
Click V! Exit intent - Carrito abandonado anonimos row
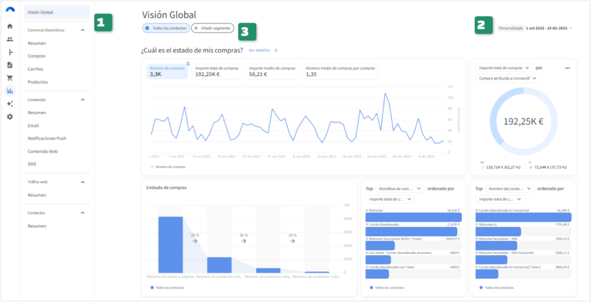[413, 258]
